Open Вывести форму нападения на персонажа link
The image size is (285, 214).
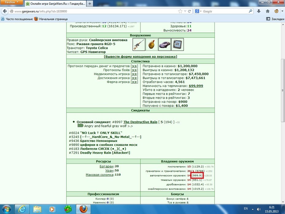140,56
